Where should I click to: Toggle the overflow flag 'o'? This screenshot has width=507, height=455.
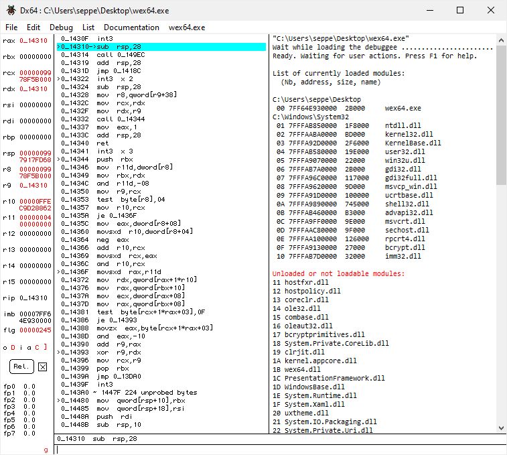click(5, 348)
